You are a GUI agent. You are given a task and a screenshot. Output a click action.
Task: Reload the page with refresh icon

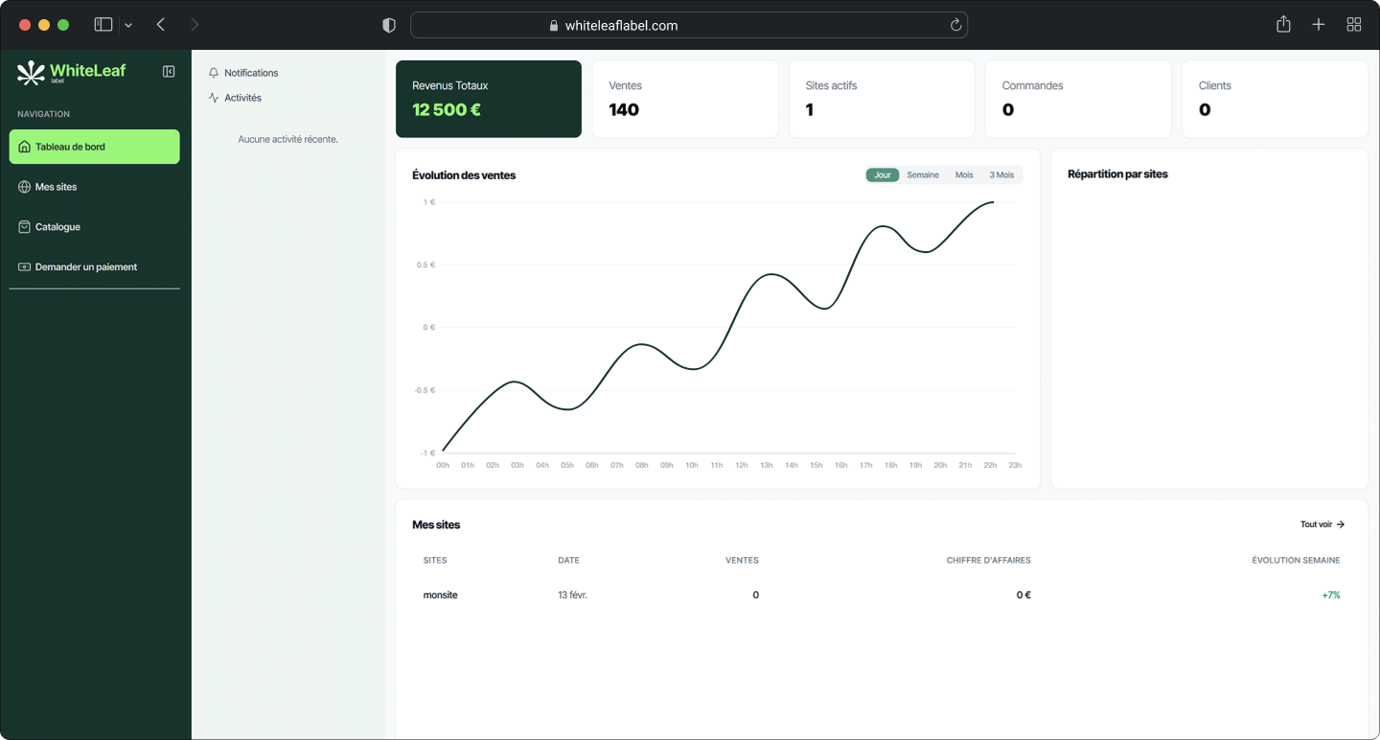955,26
